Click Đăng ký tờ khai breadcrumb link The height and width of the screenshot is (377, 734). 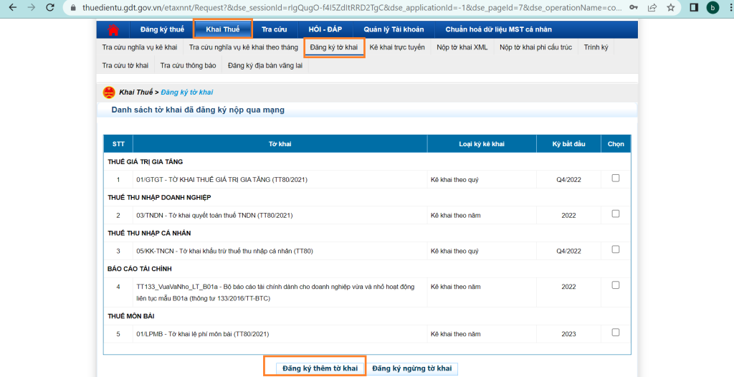point(187,92)
